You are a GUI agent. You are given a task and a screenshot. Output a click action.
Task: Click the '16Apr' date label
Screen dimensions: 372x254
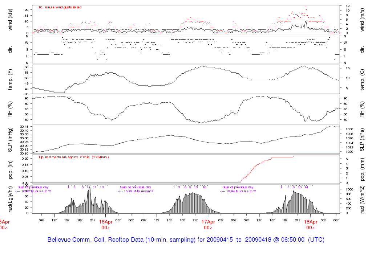[x=106, y=222]
